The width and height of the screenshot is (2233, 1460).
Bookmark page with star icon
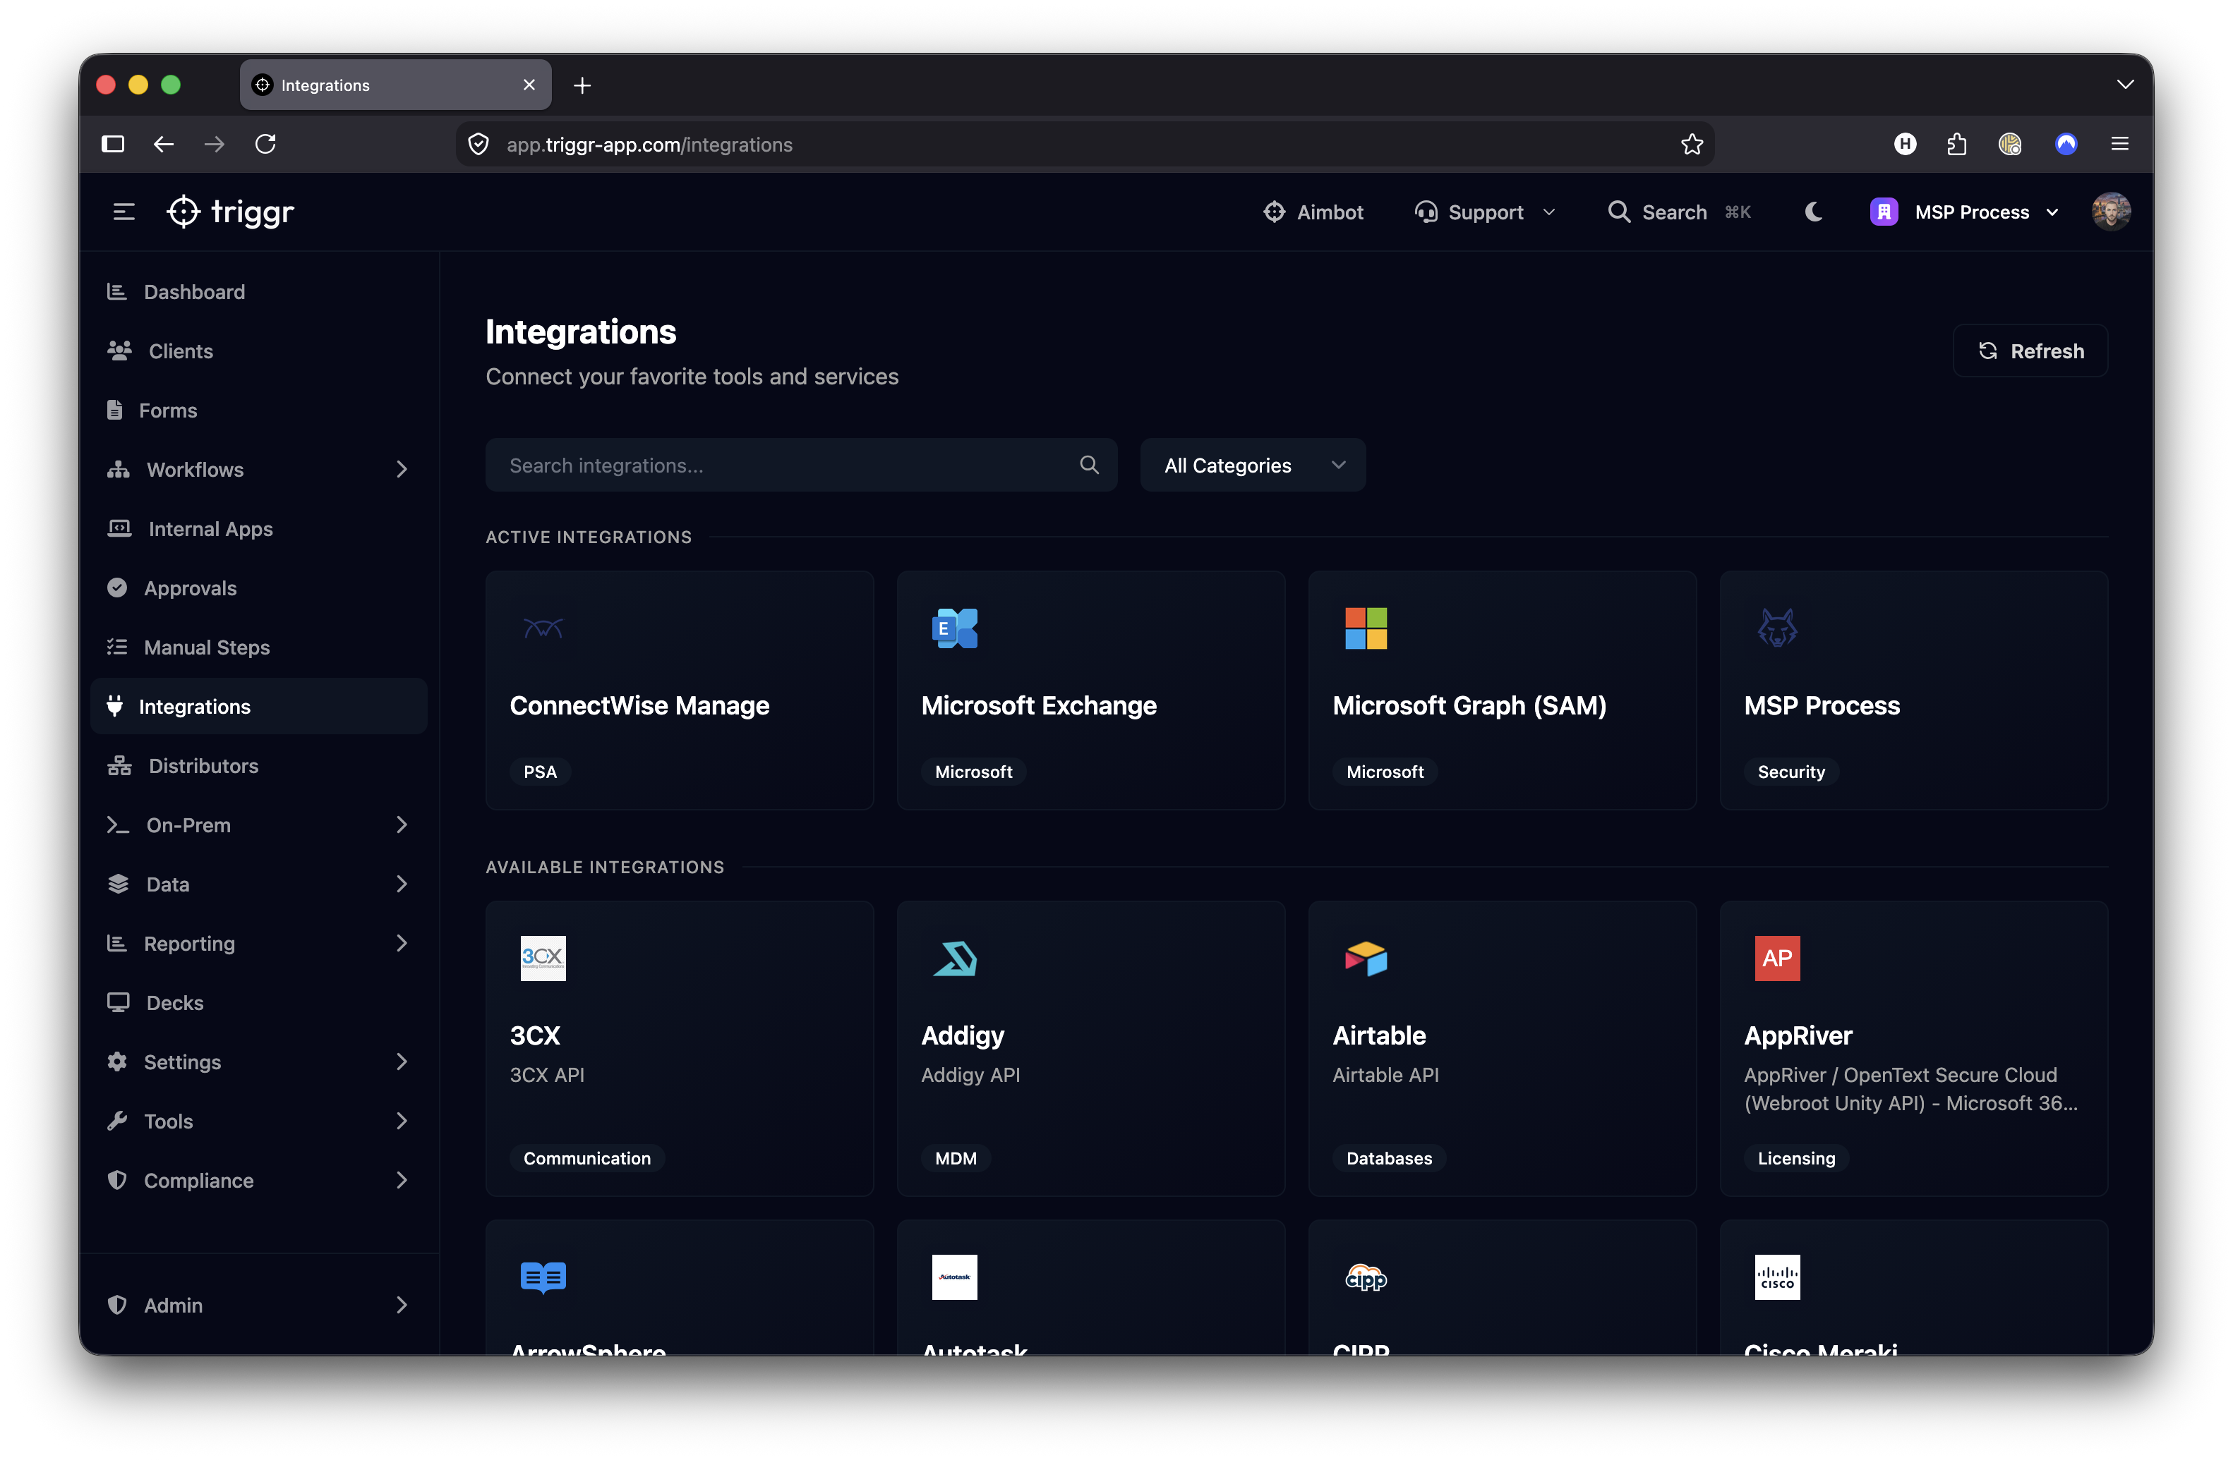pyautogui.click(x=1692, y=145)
